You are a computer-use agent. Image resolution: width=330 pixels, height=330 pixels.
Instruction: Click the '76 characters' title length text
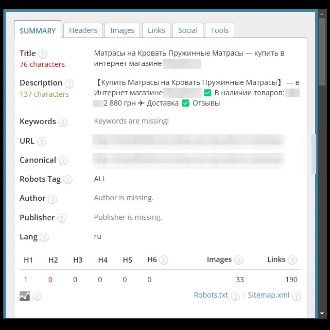pyautogui.click(x=42, y=64)
